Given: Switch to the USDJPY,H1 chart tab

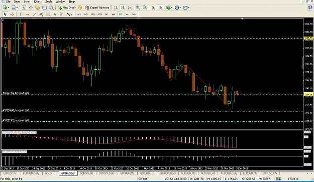Looking at the screenshot, I should (x=86, y=173).
